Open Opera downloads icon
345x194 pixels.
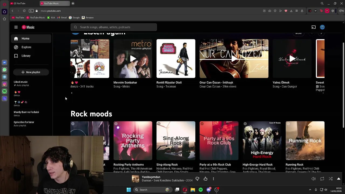click(291, 11)
